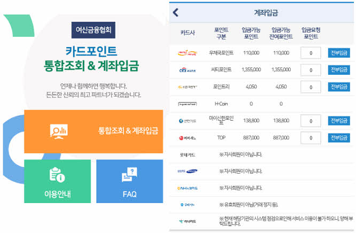Click 전부입금 for 씨티포인트 row
Viewport: 356px width, 233px height.
tap(339, 70)
